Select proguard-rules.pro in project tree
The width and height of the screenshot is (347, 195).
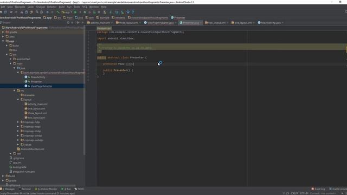point(23,172)
